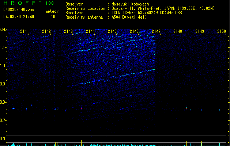This screenshot has height=146, width=230.
Task: Click the 2147 time marker
Action: pyautogui.click(x=156, y=31)
